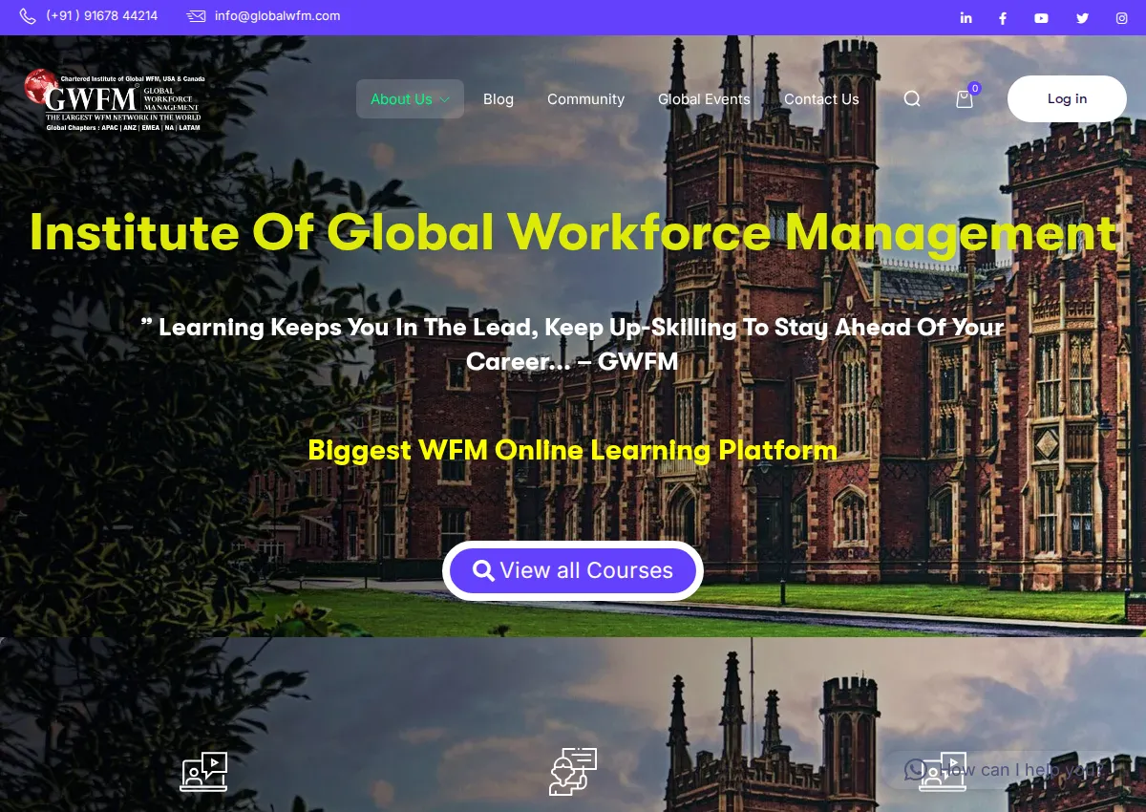Expand the About Us dropdown
This screenshot has height=812, width=1146.
(410, 98)
